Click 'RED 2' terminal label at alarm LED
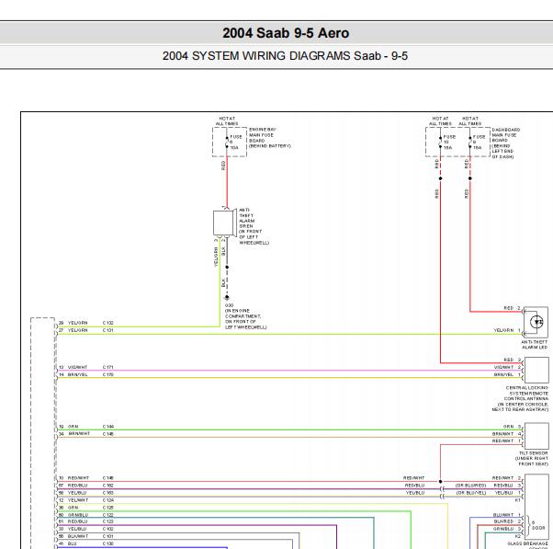The height and width of the screenshot is (549, 553). pos(512,308)
